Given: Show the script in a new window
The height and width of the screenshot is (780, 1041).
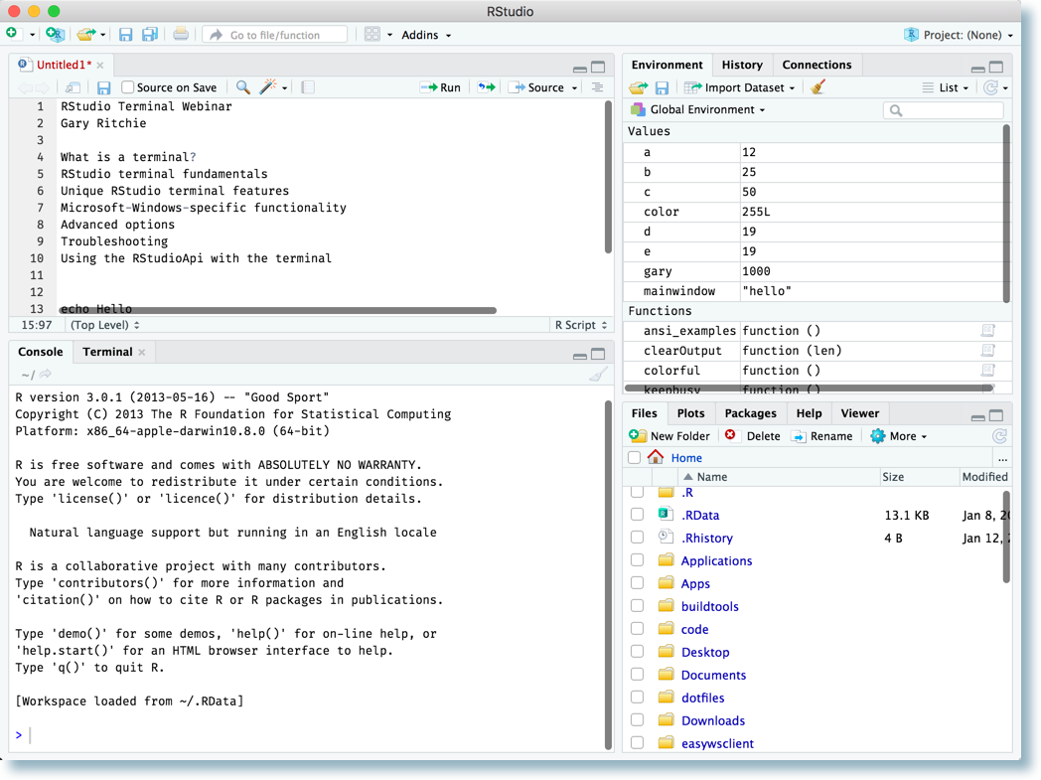Looking at the screenshot, I should click(x=74, y=87).
